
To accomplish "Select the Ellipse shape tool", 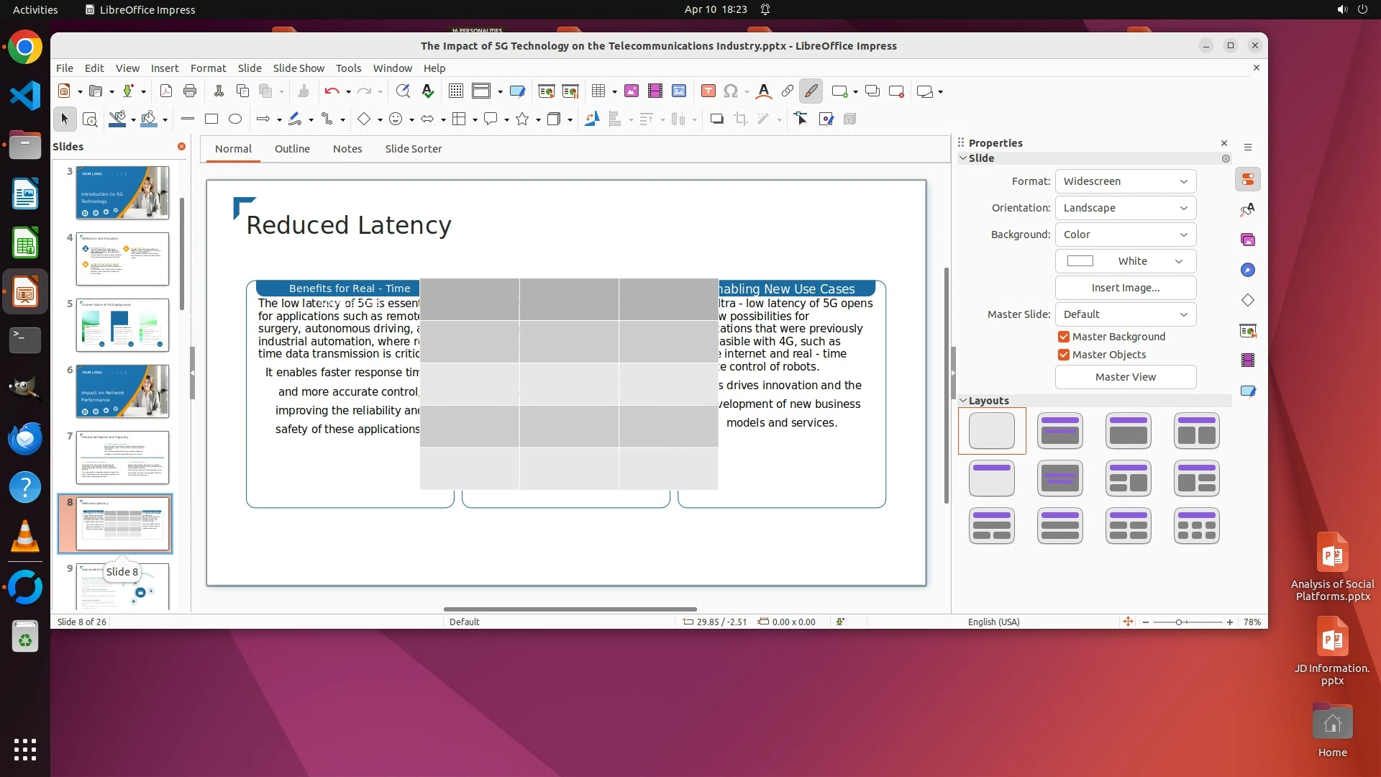I will (x=235, y=119).
